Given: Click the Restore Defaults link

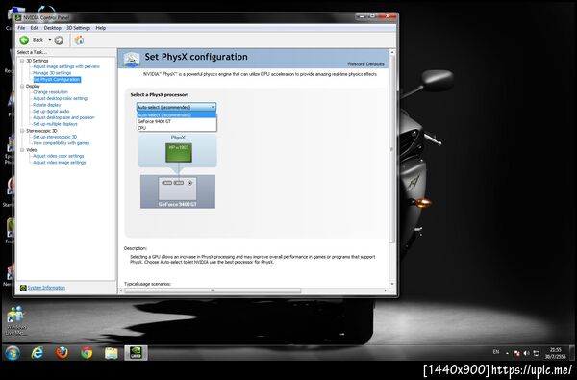Looking at the screenshot, I should coord(365,64).
